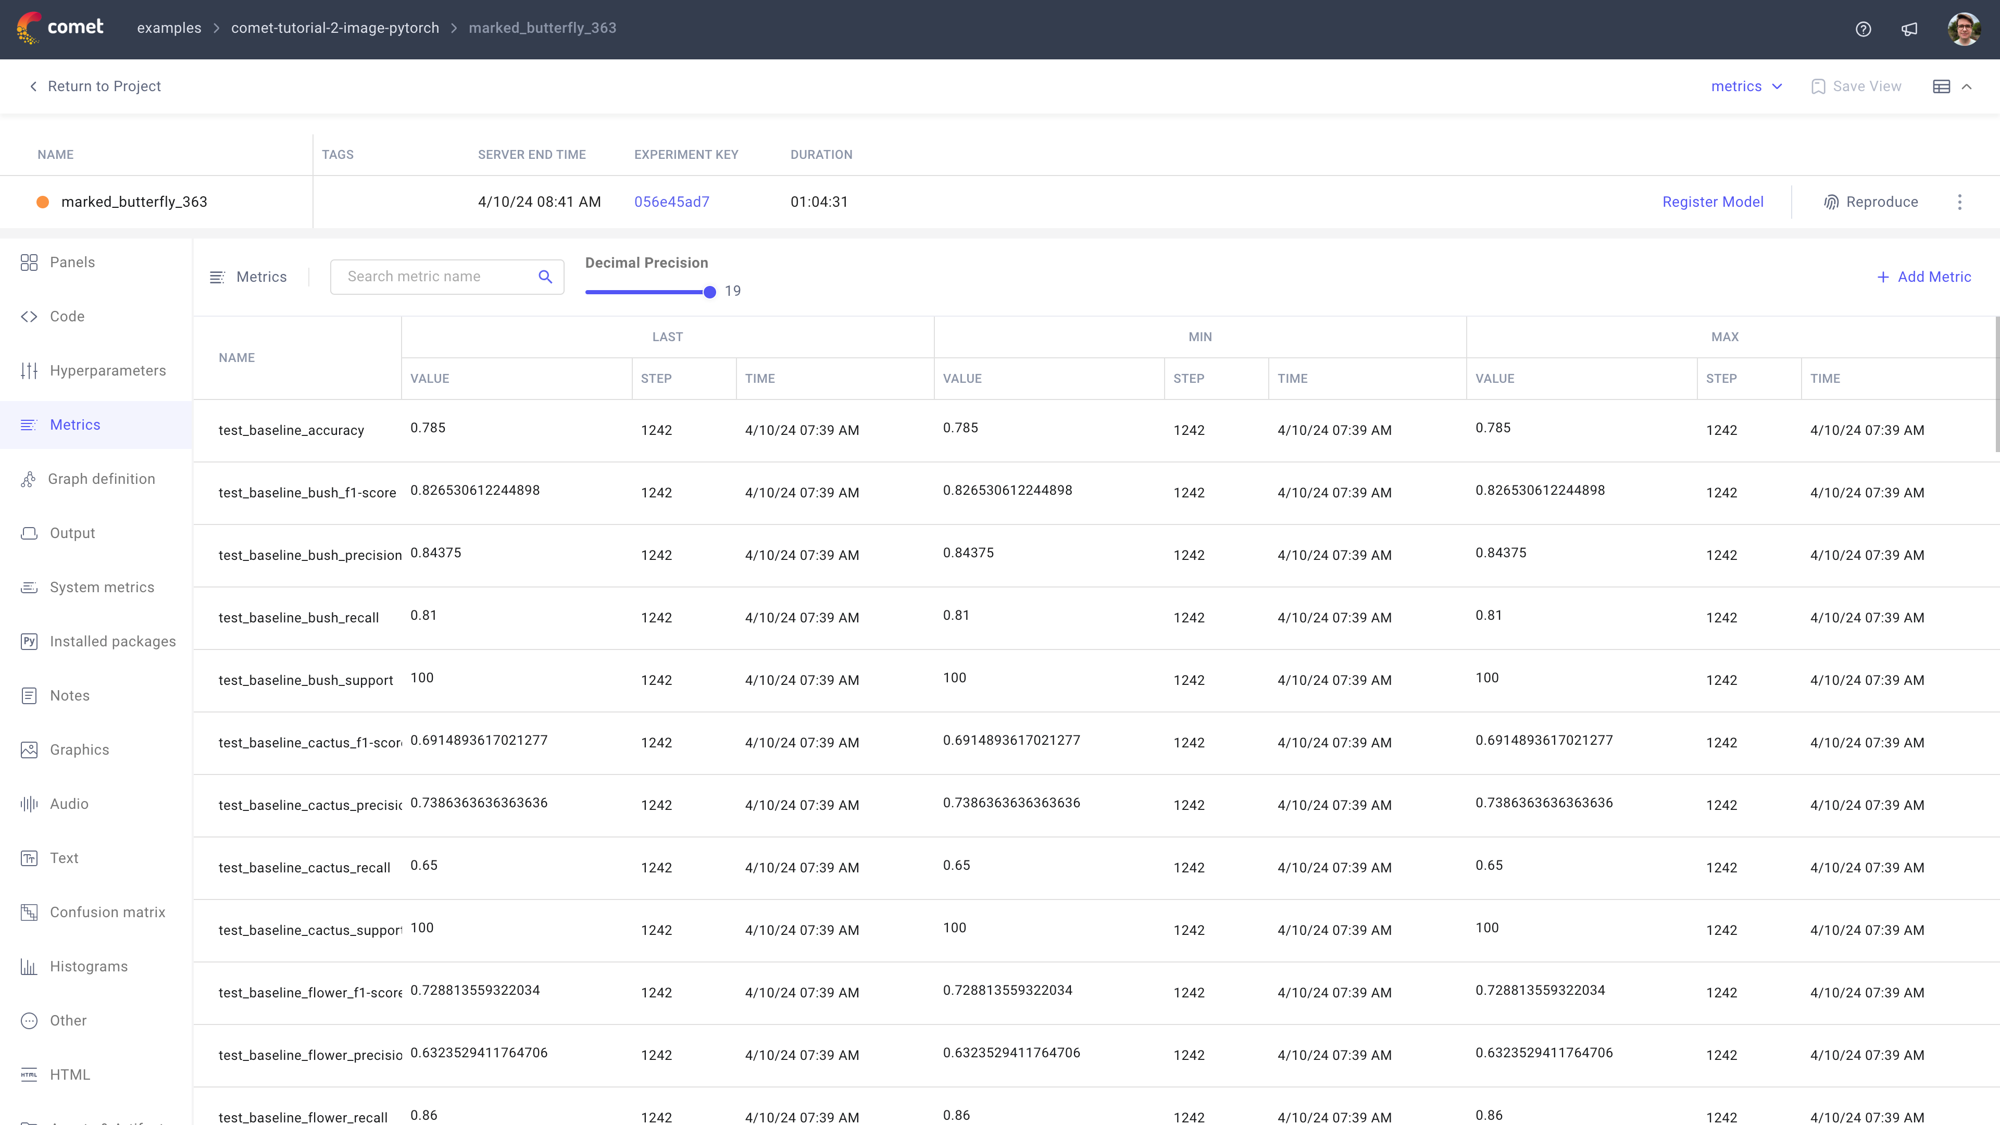Open the help icon in the header
The image size is (2000, 1125).
point(1864,29)
